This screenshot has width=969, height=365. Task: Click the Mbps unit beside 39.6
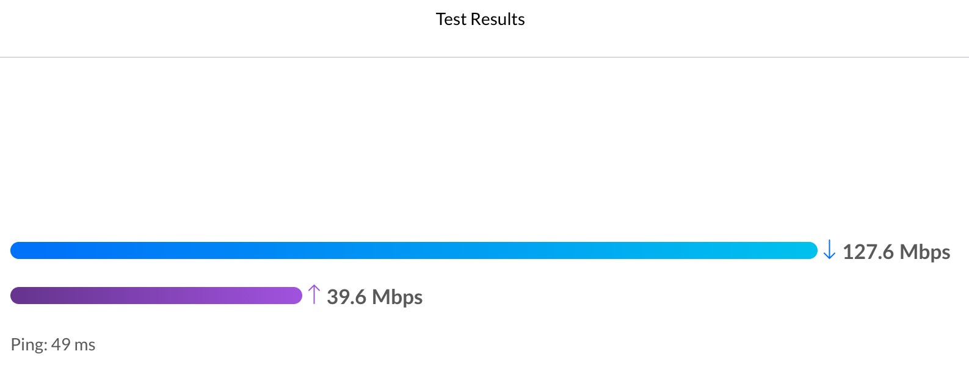point(397,297)
